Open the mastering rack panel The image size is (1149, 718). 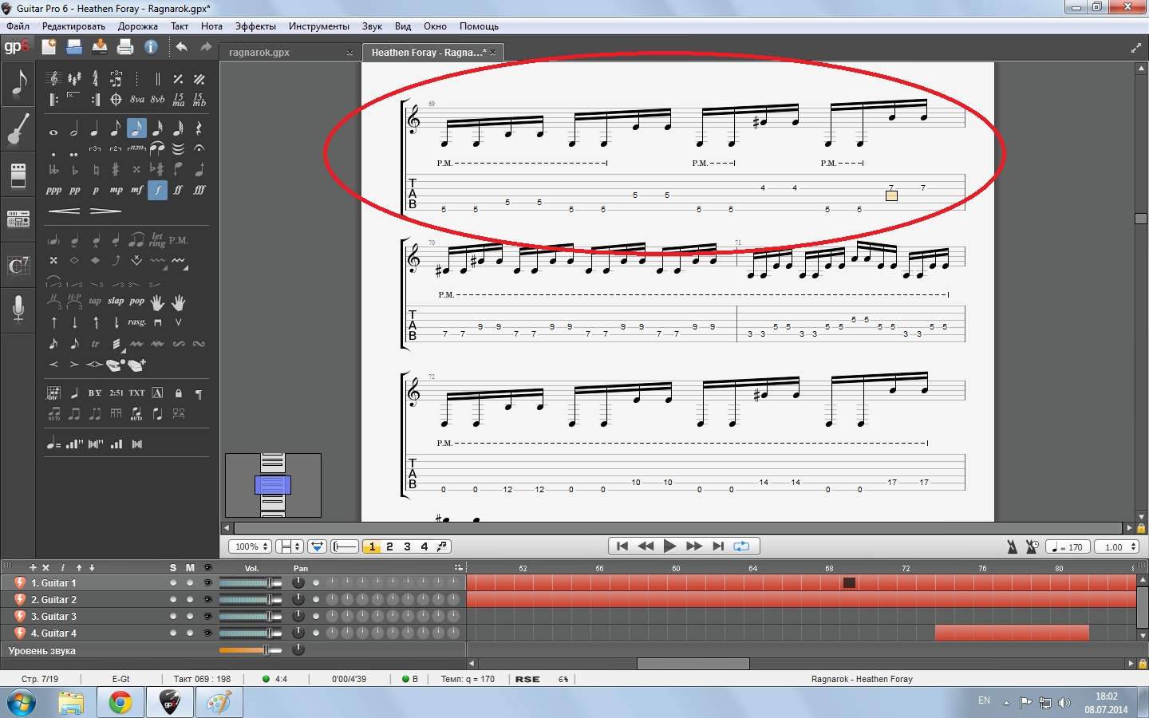pos(18,219)
